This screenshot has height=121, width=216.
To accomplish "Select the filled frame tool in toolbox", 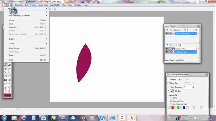I will 6,80.
